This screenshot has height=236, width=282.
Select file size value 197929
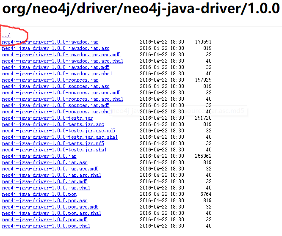[x=203, y=80]
